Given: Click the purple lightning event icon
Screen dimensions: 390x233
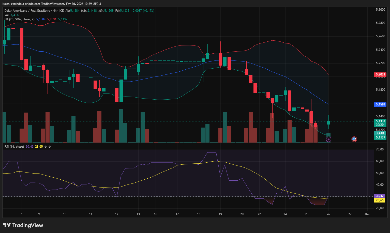Looking at the screenshot, I should [328, 139].
